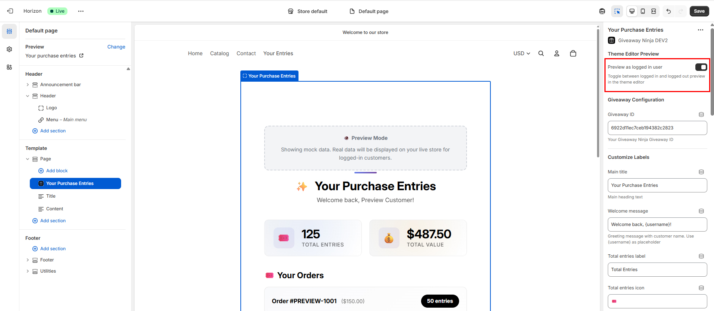Open the storefront cart icon
Image resolution: width=714 pixels, height=311 pixels.
(573, 53)
